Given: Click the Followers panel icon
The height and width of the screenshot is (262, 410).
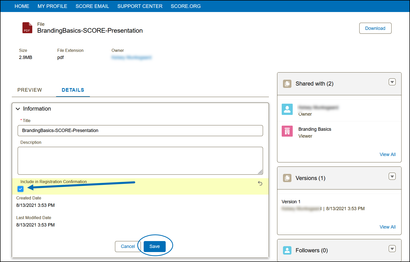Looking at the screenshot, I should pyautogui.click(x=287, y=250).
